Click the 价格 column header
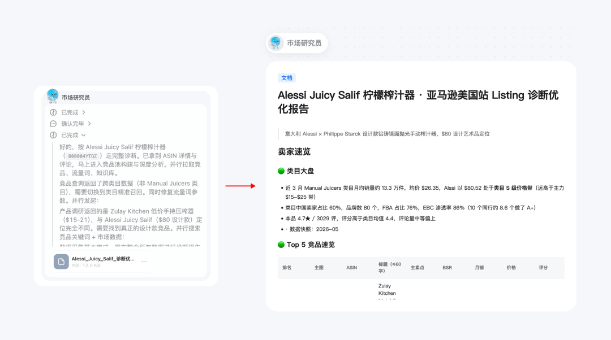This screenshot has width=611, height=340. click(x=511, y=268)
